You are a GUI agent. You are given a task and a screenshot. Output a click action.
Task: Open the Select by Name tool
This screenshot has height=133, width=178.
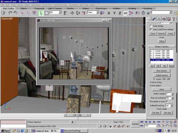click(x=65, y=13)
